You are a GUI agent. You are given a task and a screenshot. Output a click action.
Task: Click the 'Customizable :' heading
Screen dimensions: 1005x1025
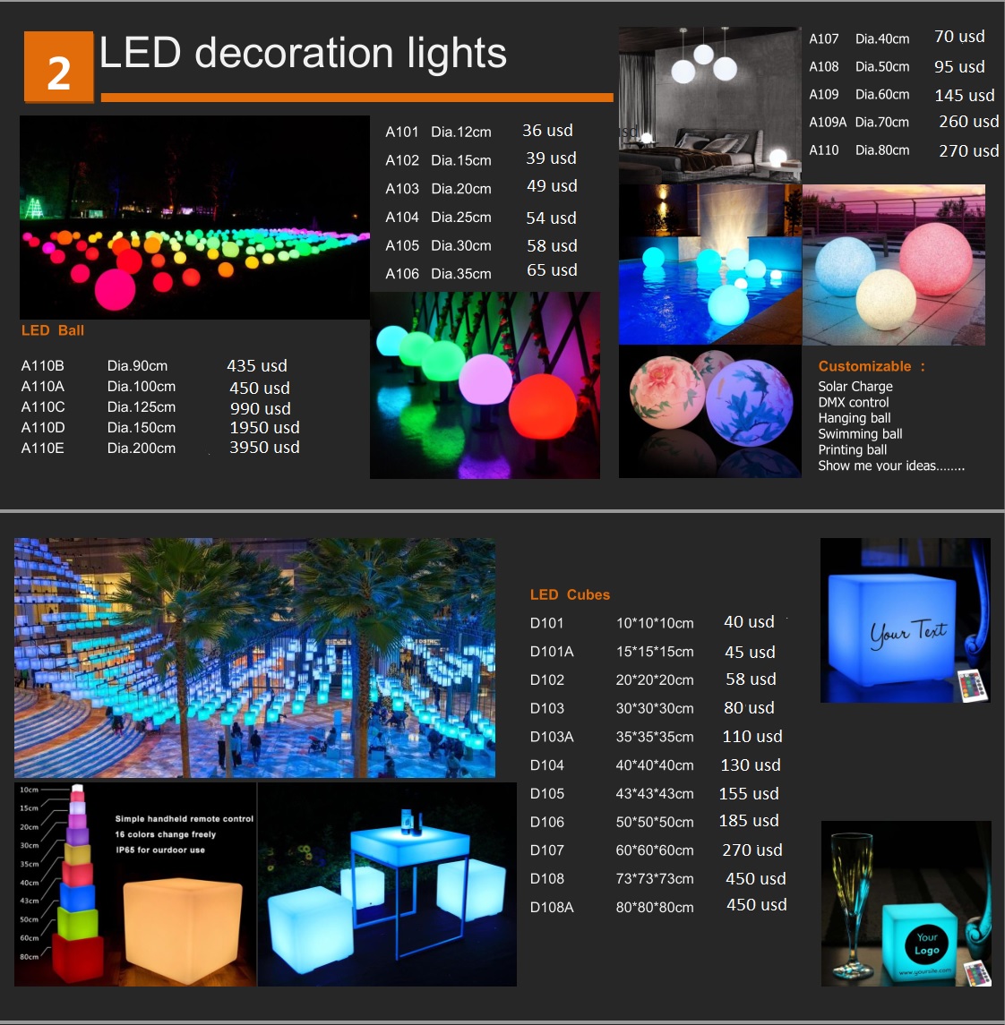(x=872, y=366)
